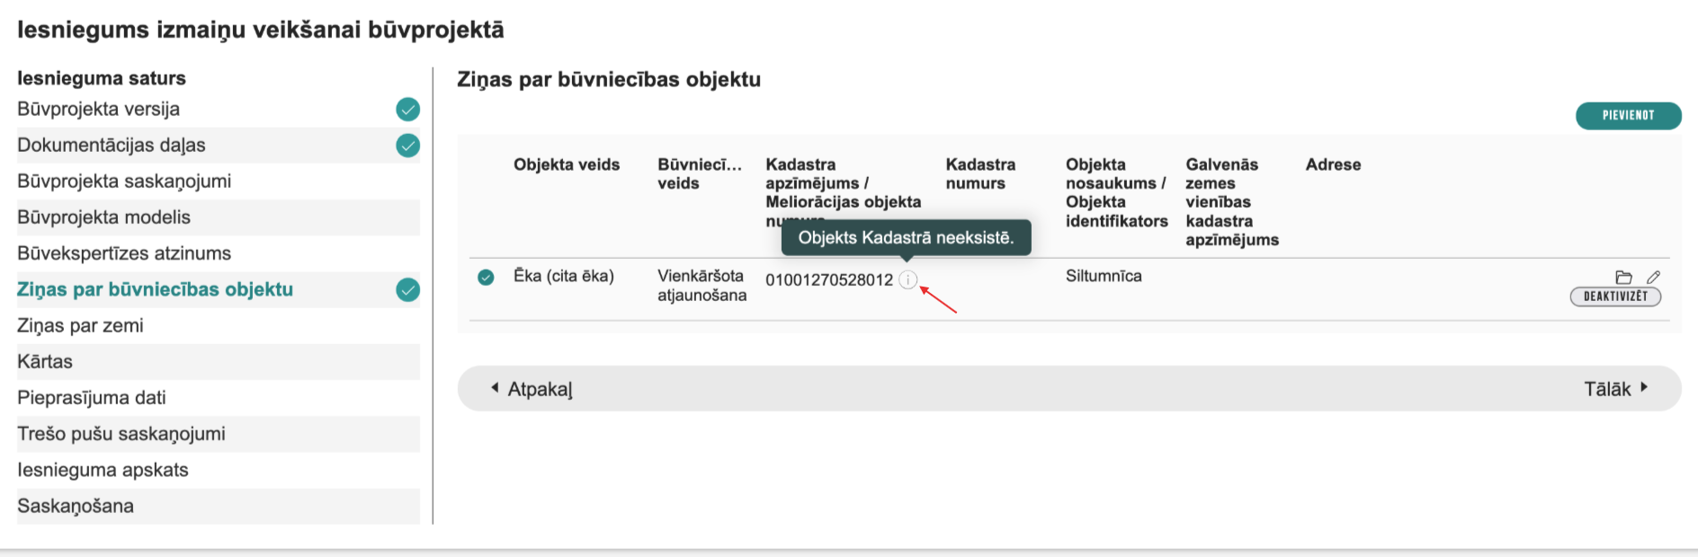Viewport: 1698px width, 557px height.
Task: Click the green check mark for Dokumentācijas daļas
Action: pos(407,146)
